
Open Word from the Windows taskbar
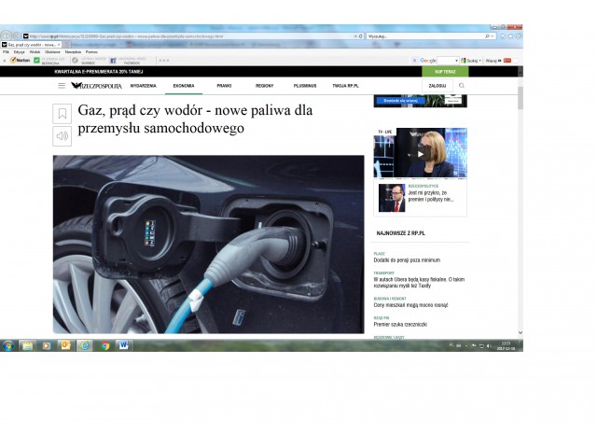[x=124, y=345]
